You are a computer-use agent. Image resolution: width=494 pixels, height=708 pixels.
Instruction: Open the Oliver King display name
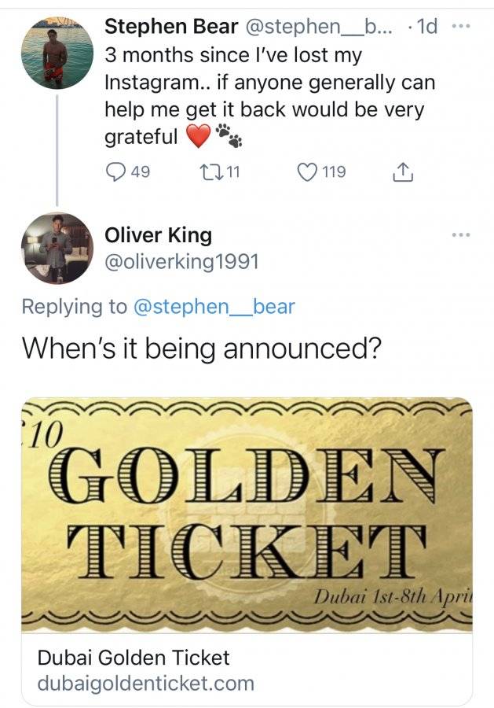158,235
